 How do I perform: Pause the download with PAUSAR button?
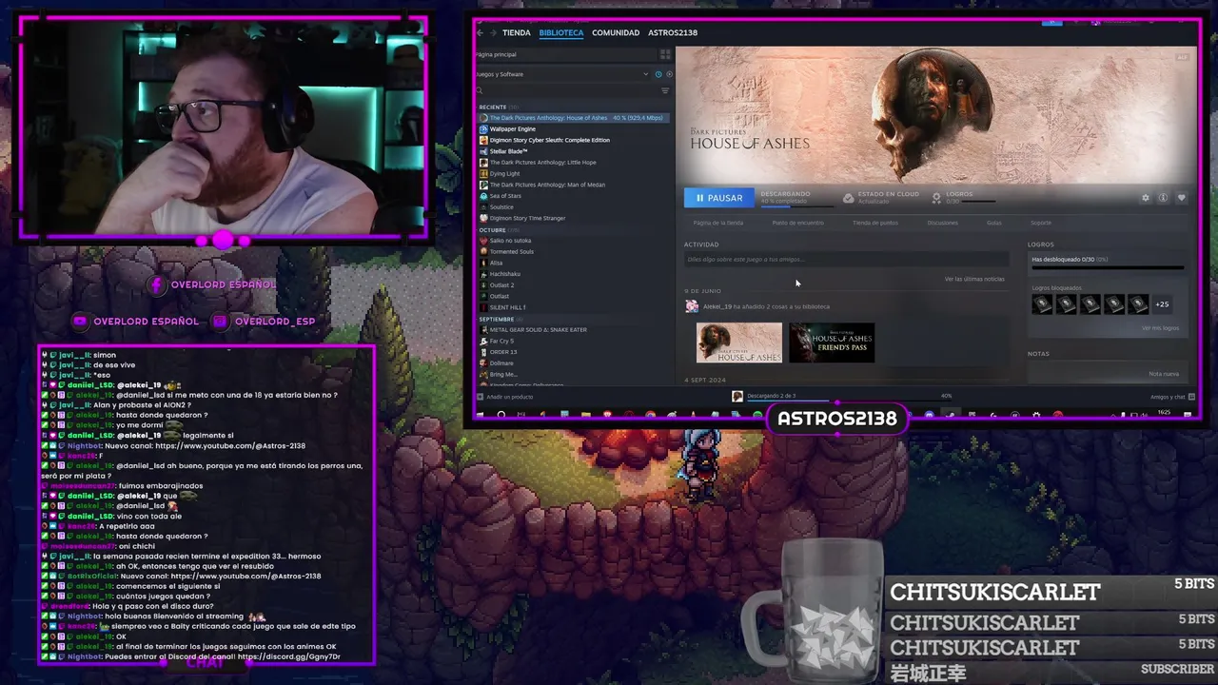click(x=718, y=198)
